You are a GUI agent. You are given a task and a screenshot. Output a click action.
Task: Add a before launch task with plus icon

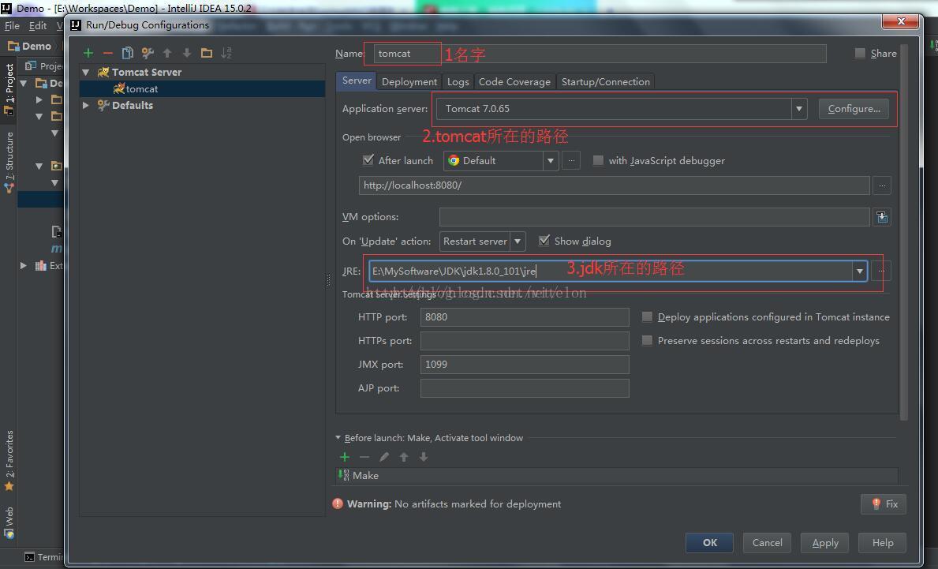(345, 457)
